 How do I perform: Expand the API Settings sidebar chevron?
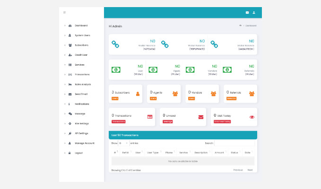[65, 133]
